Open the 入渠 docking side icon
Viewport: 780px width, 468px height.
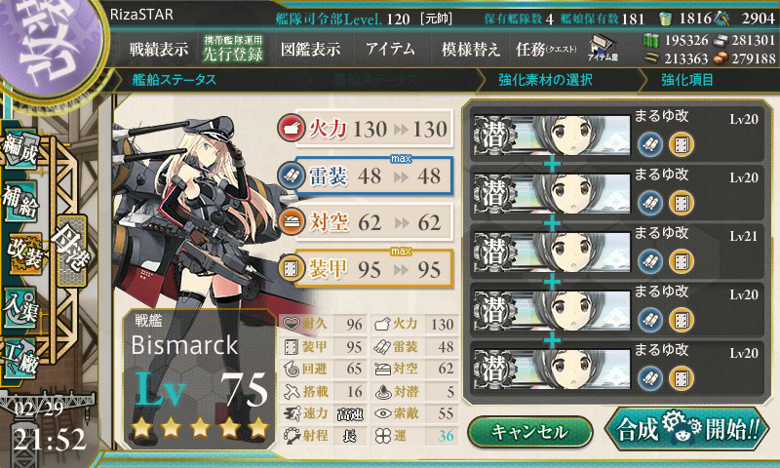(x=20, y=307)
